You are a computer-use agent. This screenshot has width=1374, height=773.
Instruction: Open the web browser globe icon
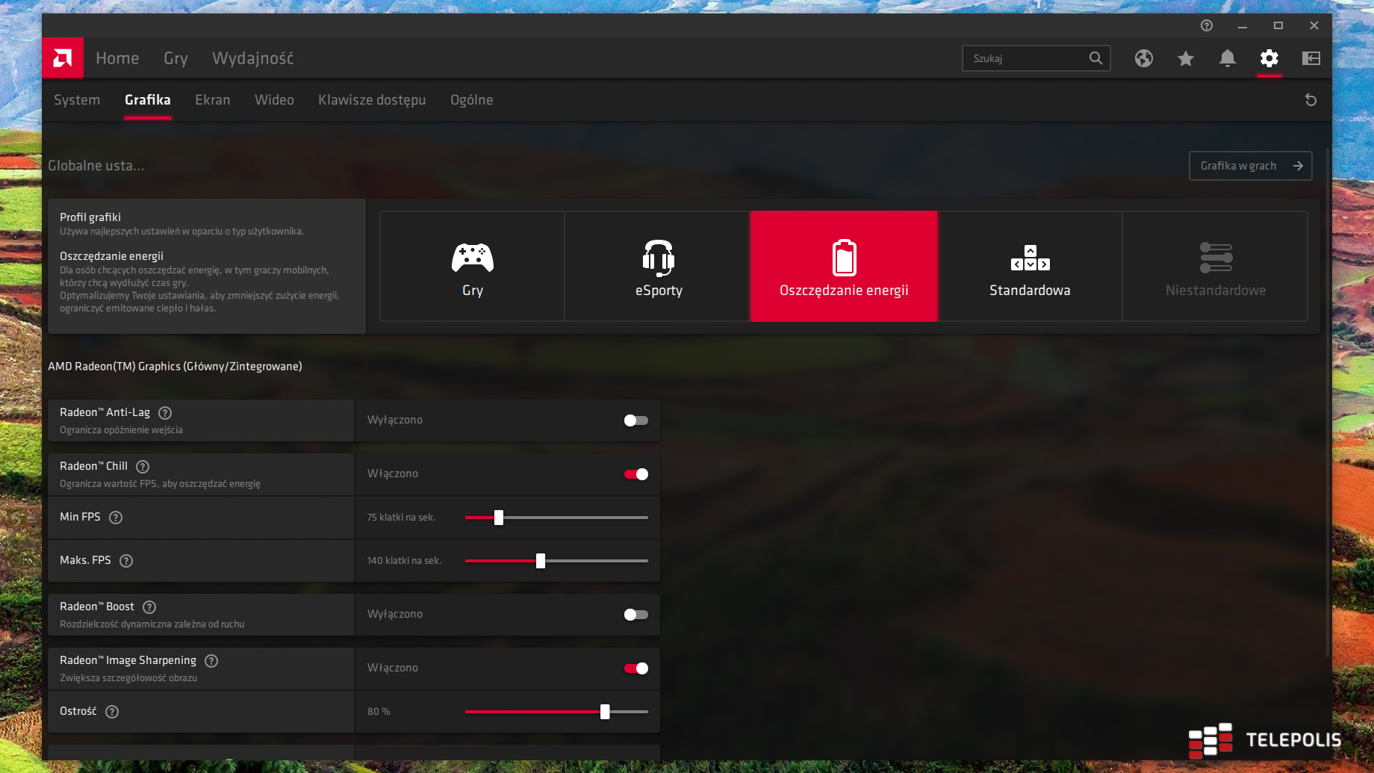(x=1143, y=58)
